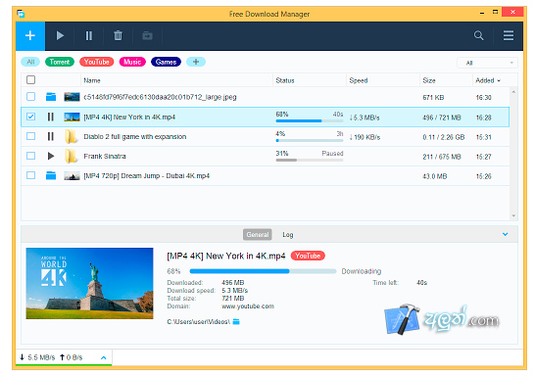
Task: Uncheck the New York in 4K checkbox
Action: 30,117
